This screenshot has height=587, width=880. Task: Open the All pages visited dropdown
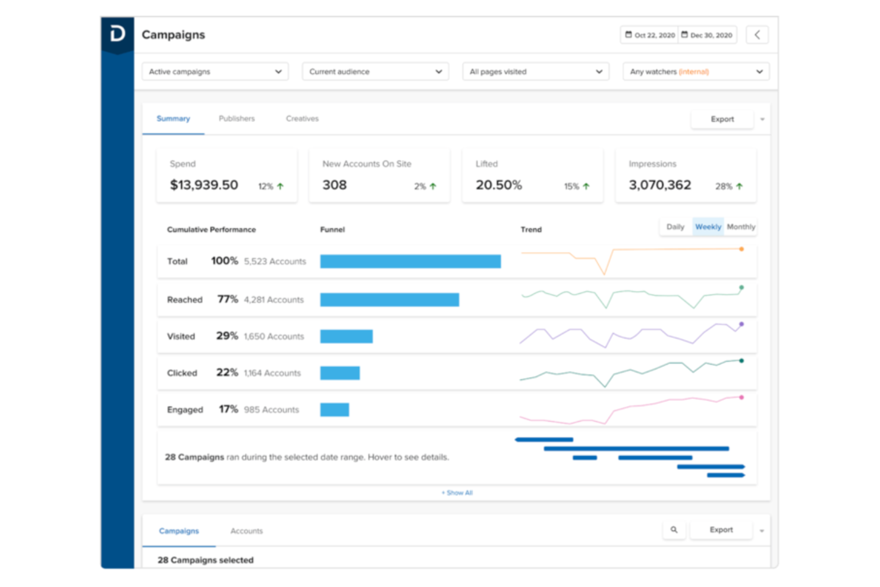[536, 71]
